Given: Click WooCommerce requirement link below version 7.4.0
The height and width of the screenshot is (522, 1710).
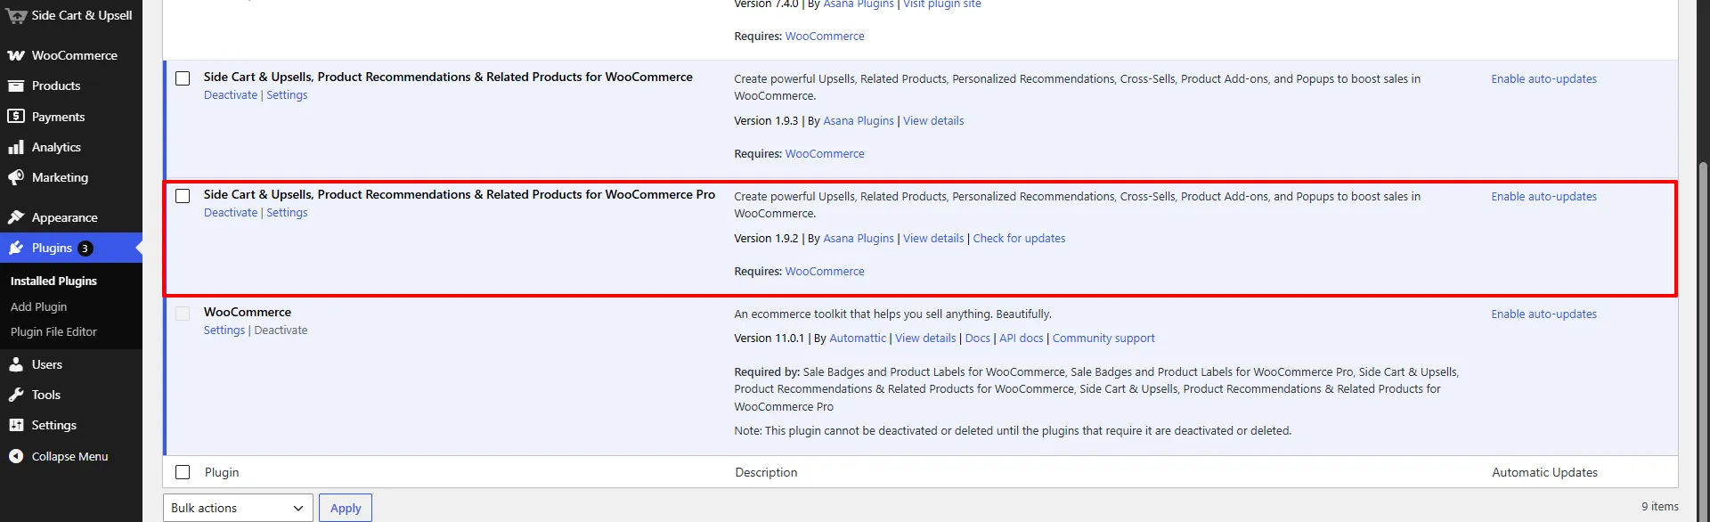Looking at the screenshot, I should point(825,37).
